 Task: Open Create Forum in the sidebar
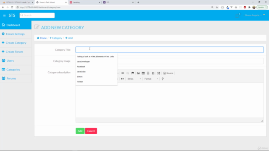click(x=16, y=52)
